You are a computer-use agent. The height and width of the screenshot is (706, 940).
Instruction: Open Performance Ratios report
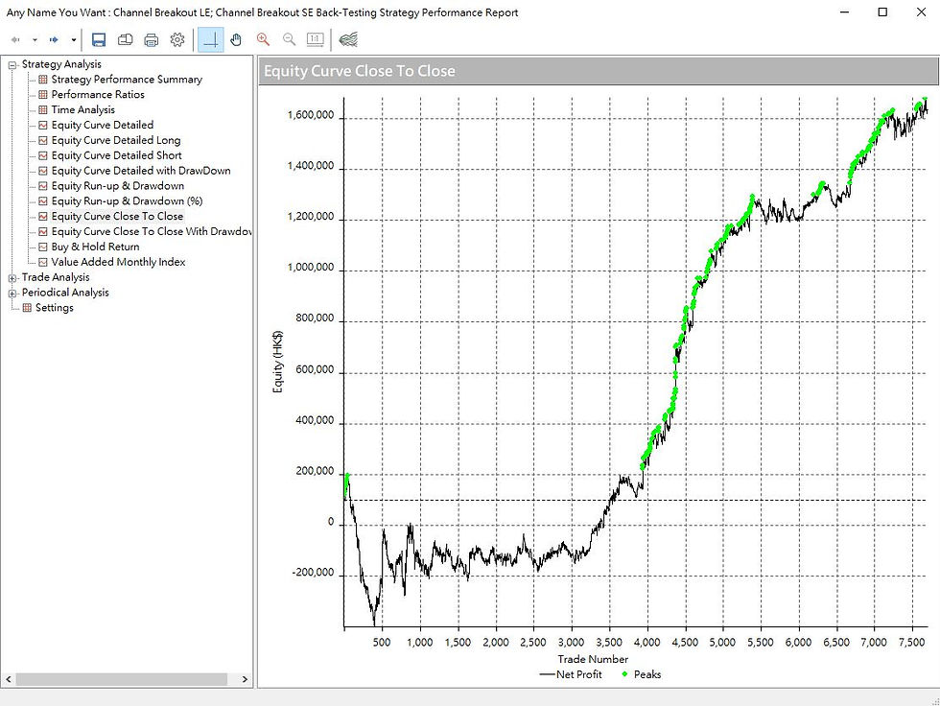pos(98,94)
